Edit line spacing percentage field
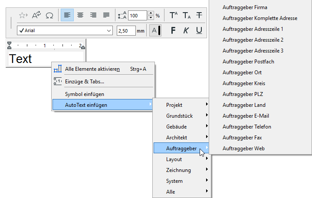The image size is (312, 198). click(138, 16)
